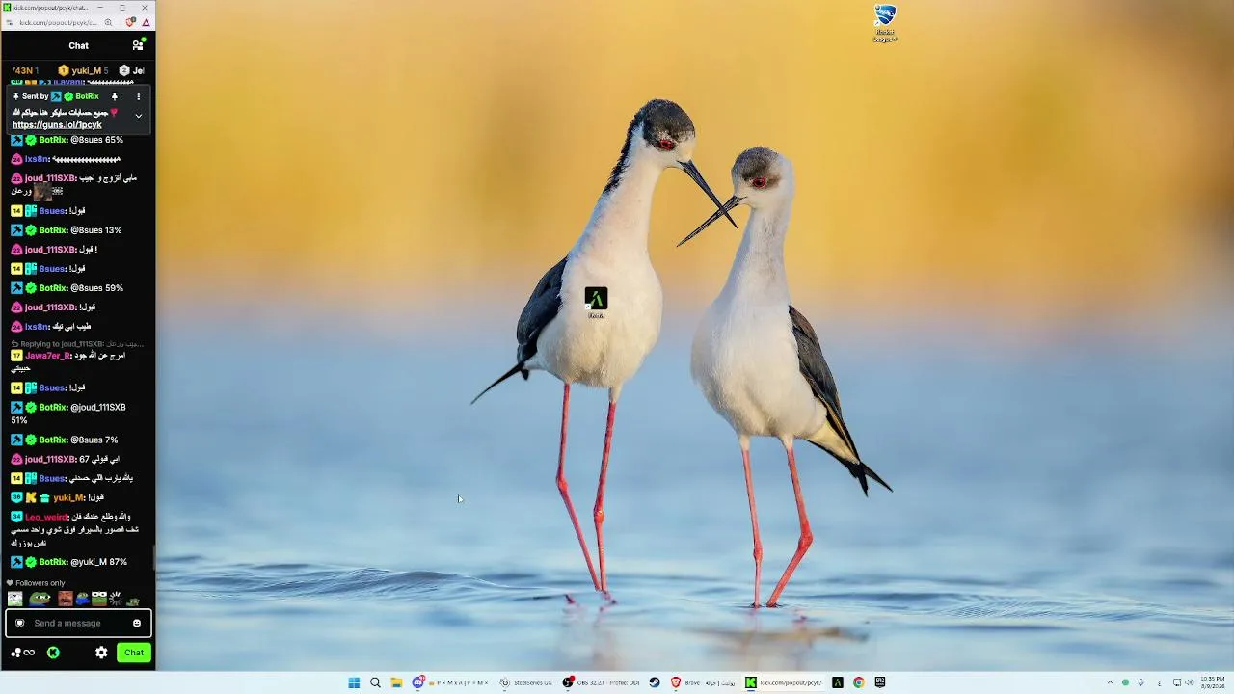
Task: Select BotRix message '@yuki_M 87%'
Action: click(x=68, y=562)
